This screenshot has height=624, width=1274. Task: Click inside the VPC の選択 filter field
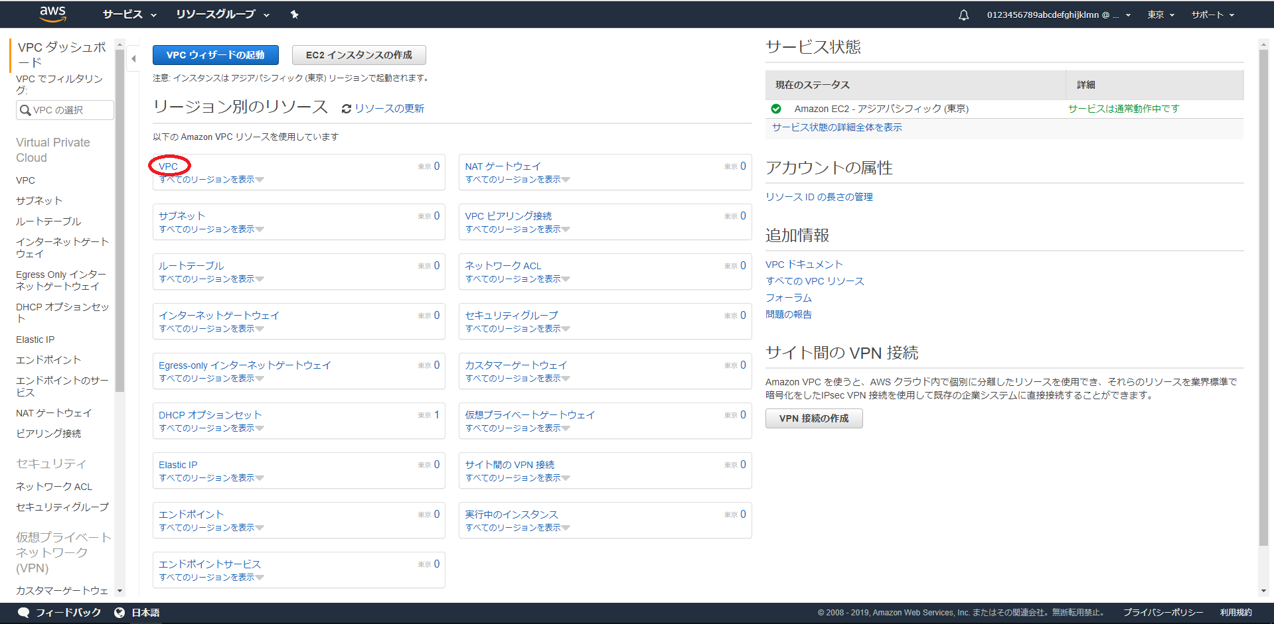pyautogui.click(x=70, y=109)
